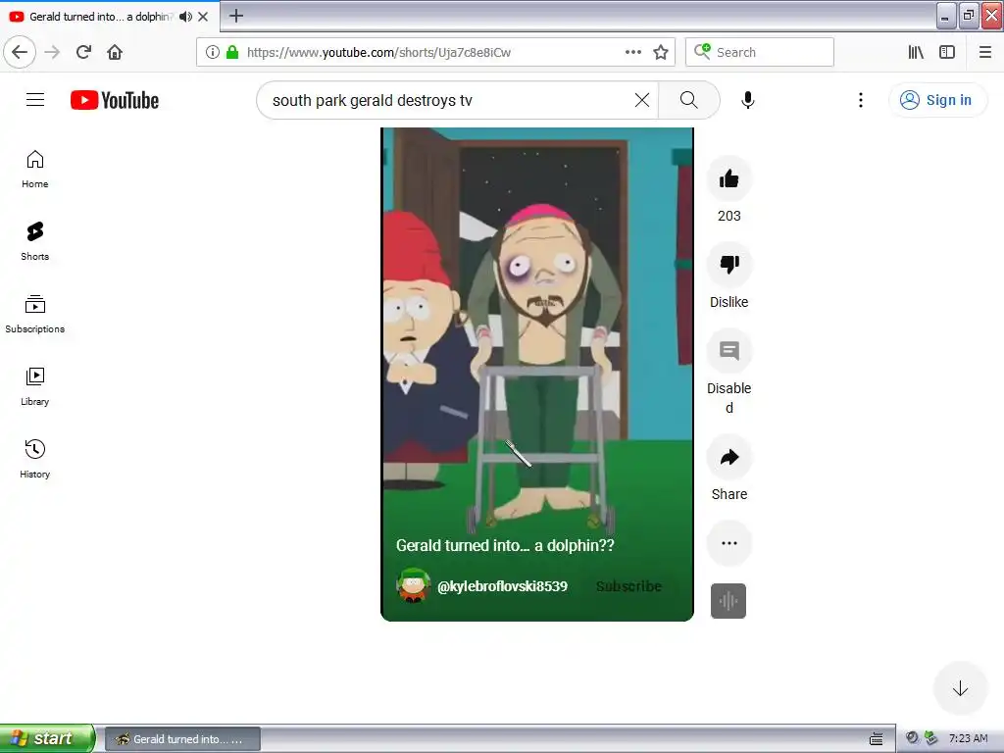1004x753 pixels.
Task: Open Subscriptions in the sidebar
Action: tap(35, 314)
